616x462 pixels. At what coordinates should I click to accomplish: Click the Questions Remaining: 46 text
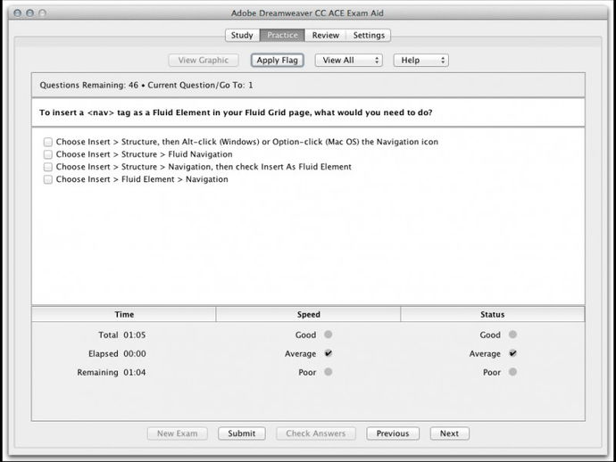(x=88, y=86)
